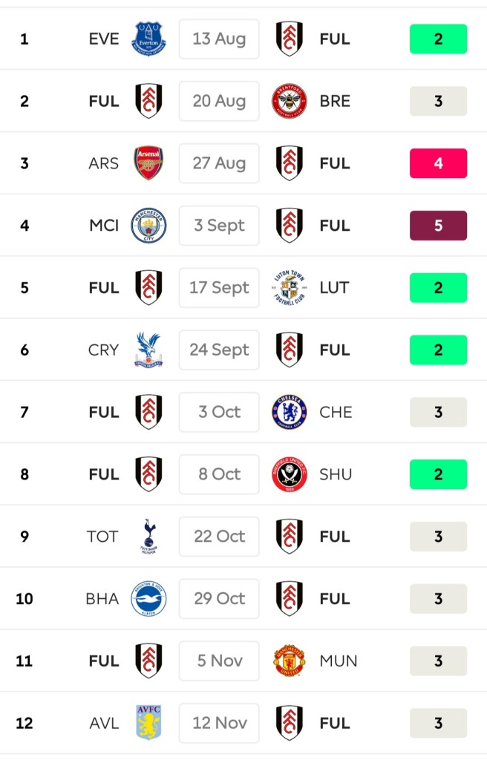The height and width of the screenshot is (760, 487).
Task: Click the TOT team abbreviation
Action: [x=102, y=537]
